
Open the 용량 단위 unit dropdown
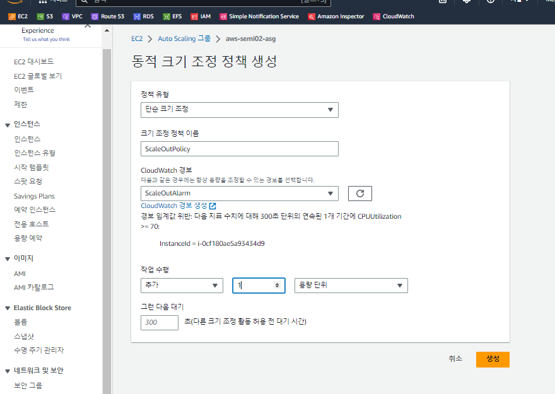tap(351, 286)
